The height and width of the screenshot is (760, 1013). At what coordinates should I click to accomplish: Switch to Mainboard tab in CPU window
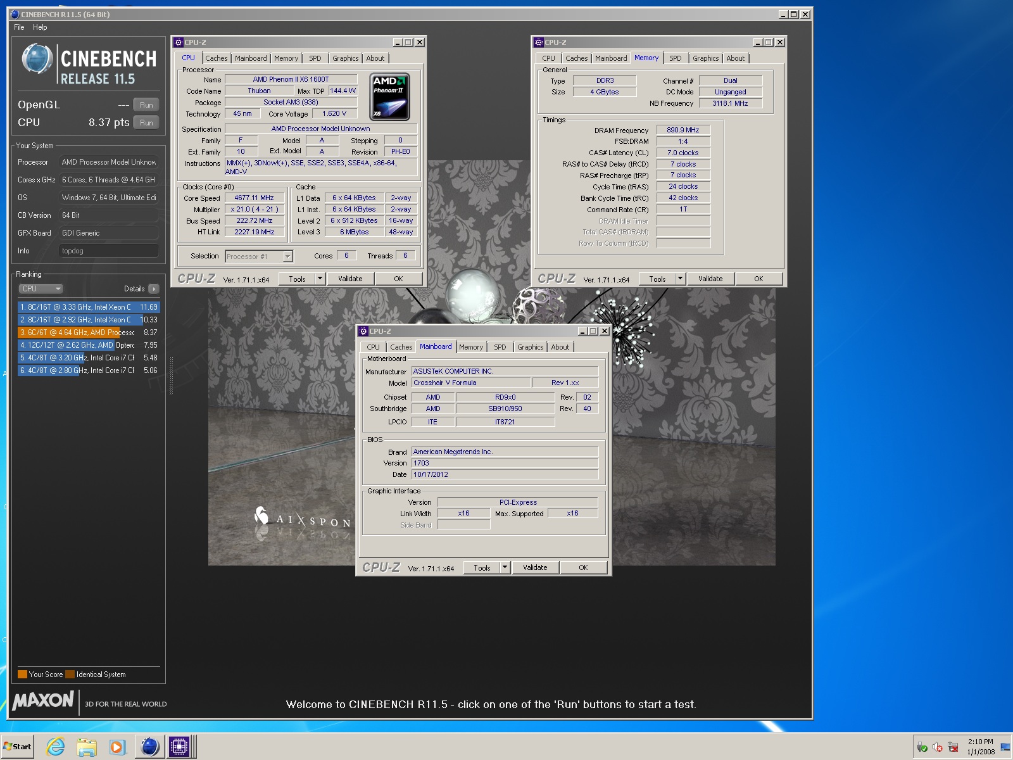pos(251,58)
